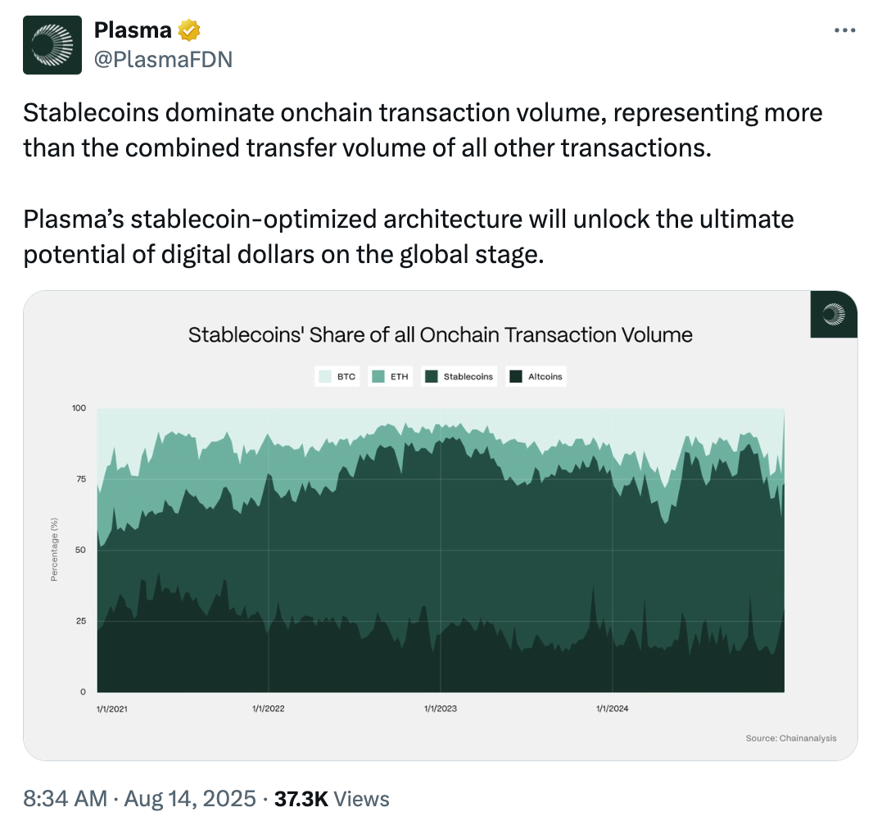Click the 37.3K Views count

point(332,799)
